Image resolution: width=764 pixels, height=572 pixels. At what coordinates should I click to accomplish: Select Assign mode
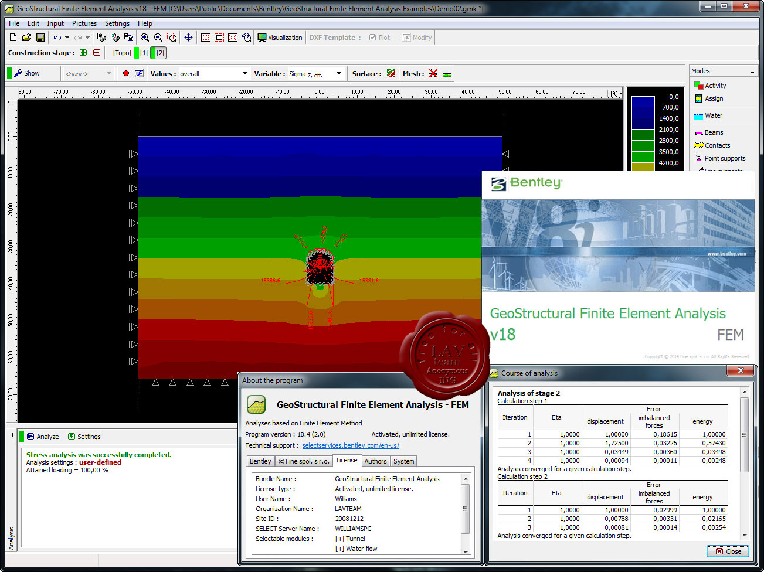coord(709,98)
